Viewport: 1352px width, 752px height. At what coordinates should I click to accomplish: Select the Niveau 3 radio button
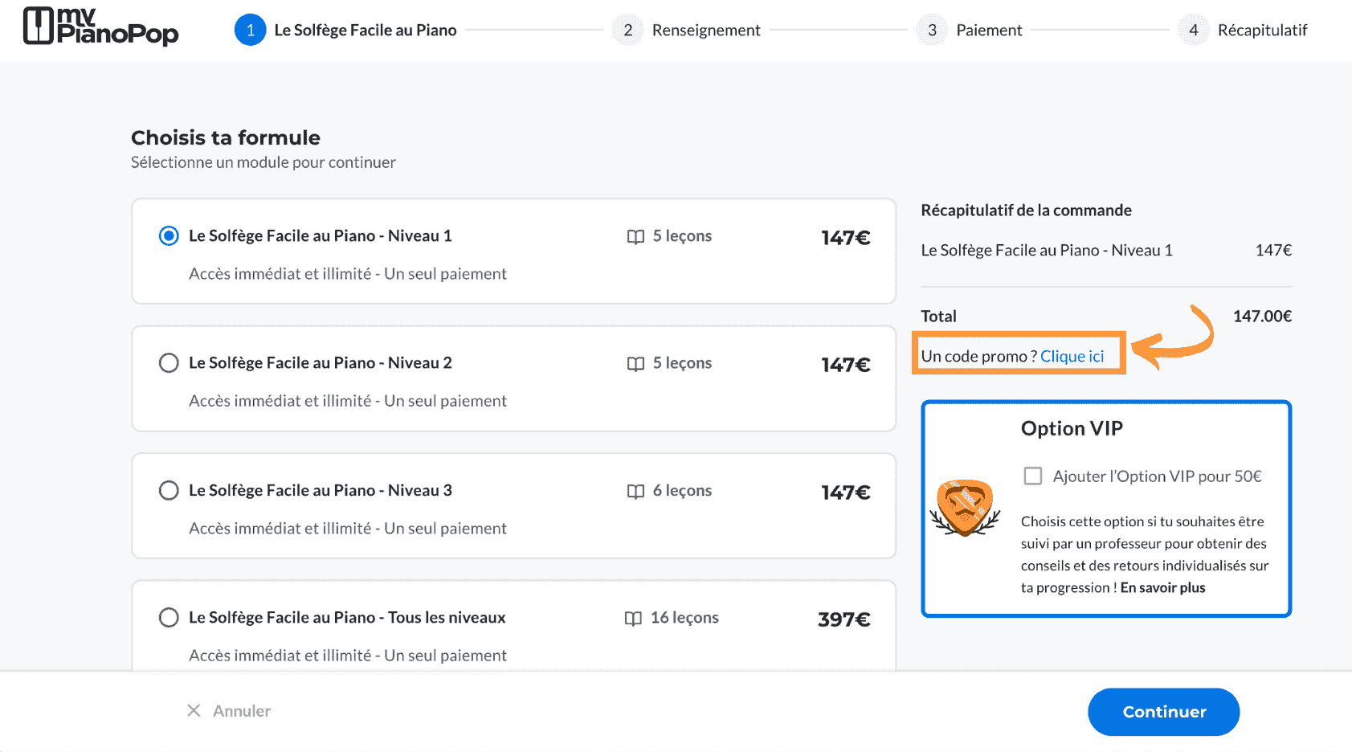(169, 490)
